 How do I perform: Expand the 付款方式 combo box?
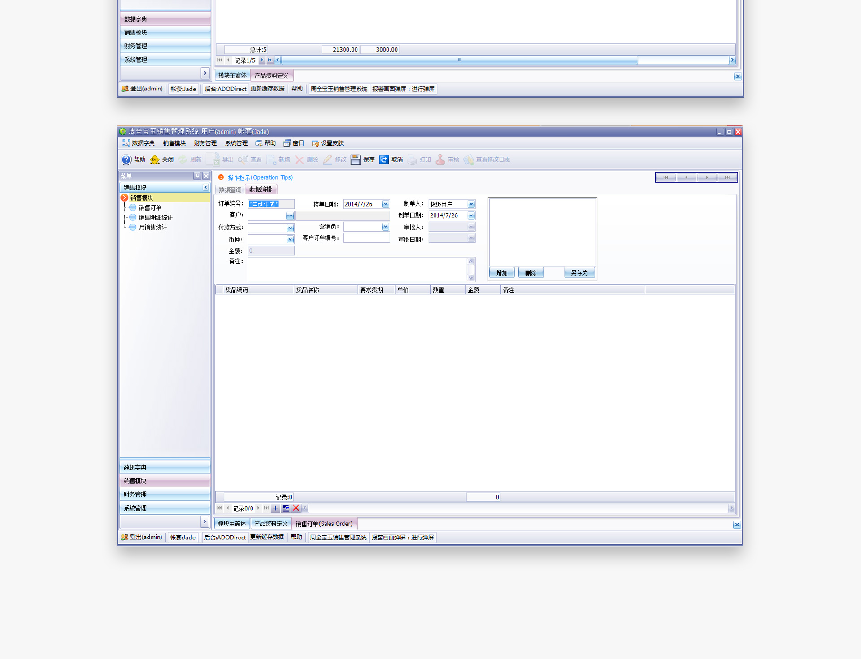pyautogui.click(x=290, y=228)
